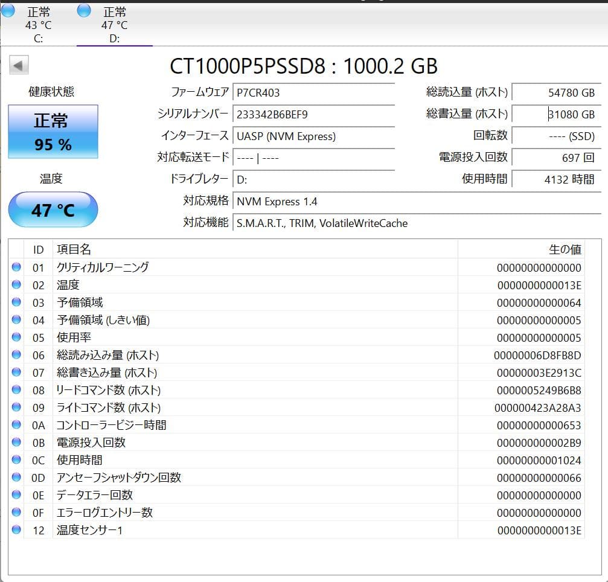The width and height of the screenshot is (608, 582).
Task: Click status orb for row 06 総読み込み量
Action: coord(16,354)
